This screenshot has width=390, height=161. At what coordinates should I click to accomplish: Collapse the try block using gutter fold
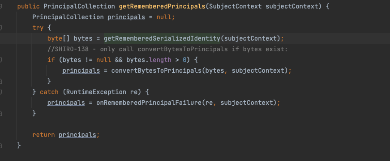pos(1,28)
